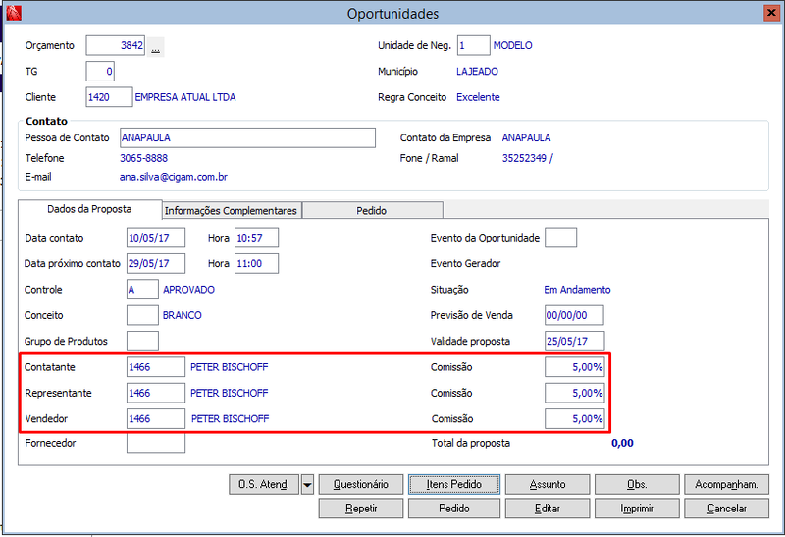Click the Validade proposta date field

pos(574,341)
